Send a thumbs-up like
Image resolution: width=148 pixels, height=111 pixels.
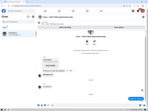click(x=144, y=105)
